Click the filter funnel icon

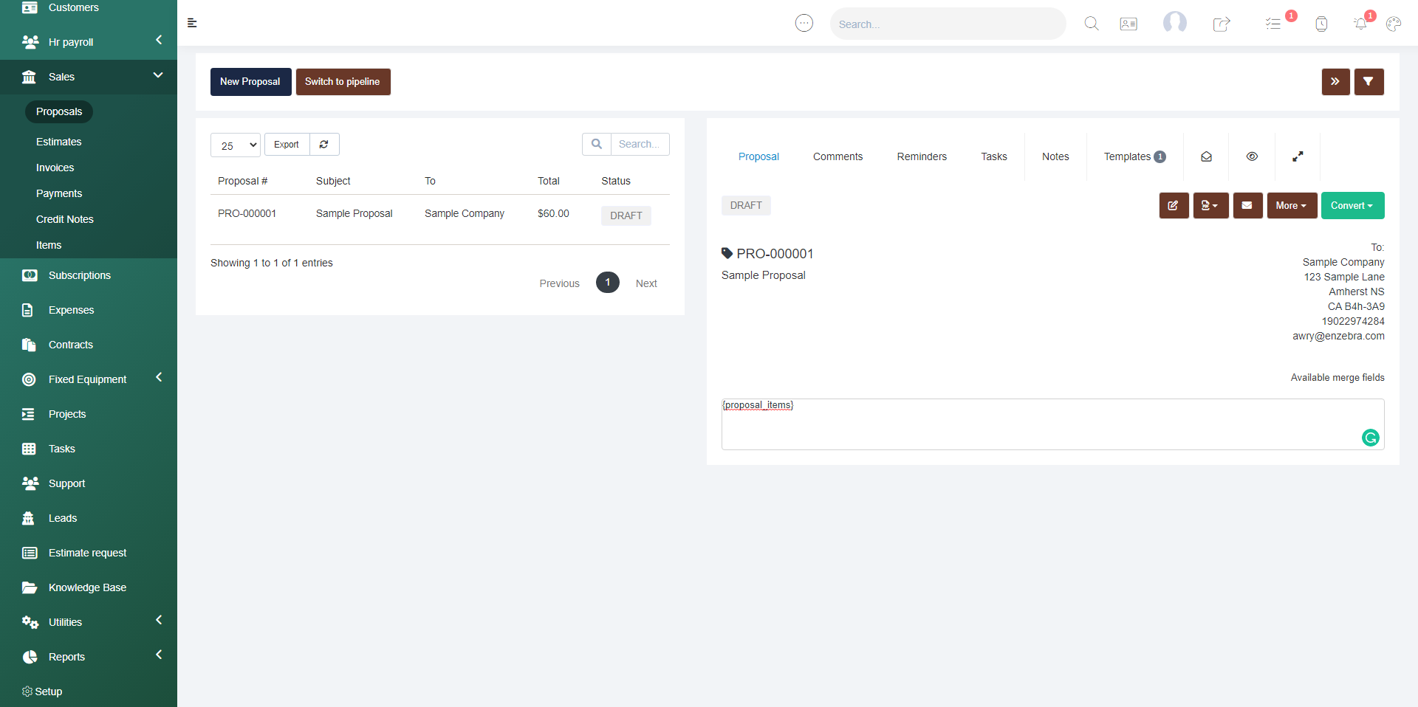click(1369, 82)
